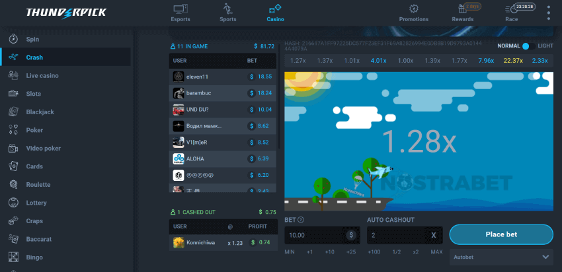The image size is (562, 272).
Task: Open the Promotions badge icon
Action: pos(414,9)
